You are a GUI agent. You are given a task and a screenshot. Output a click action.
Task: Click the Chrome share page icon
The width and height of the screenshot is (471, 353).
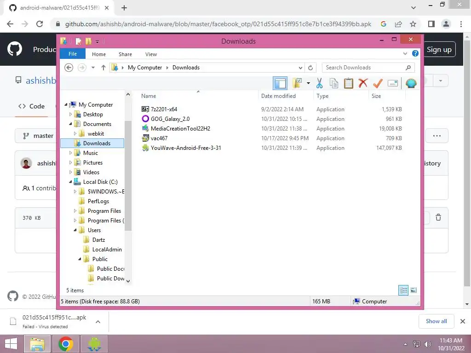pyautogui.click(x=398, y=24)
